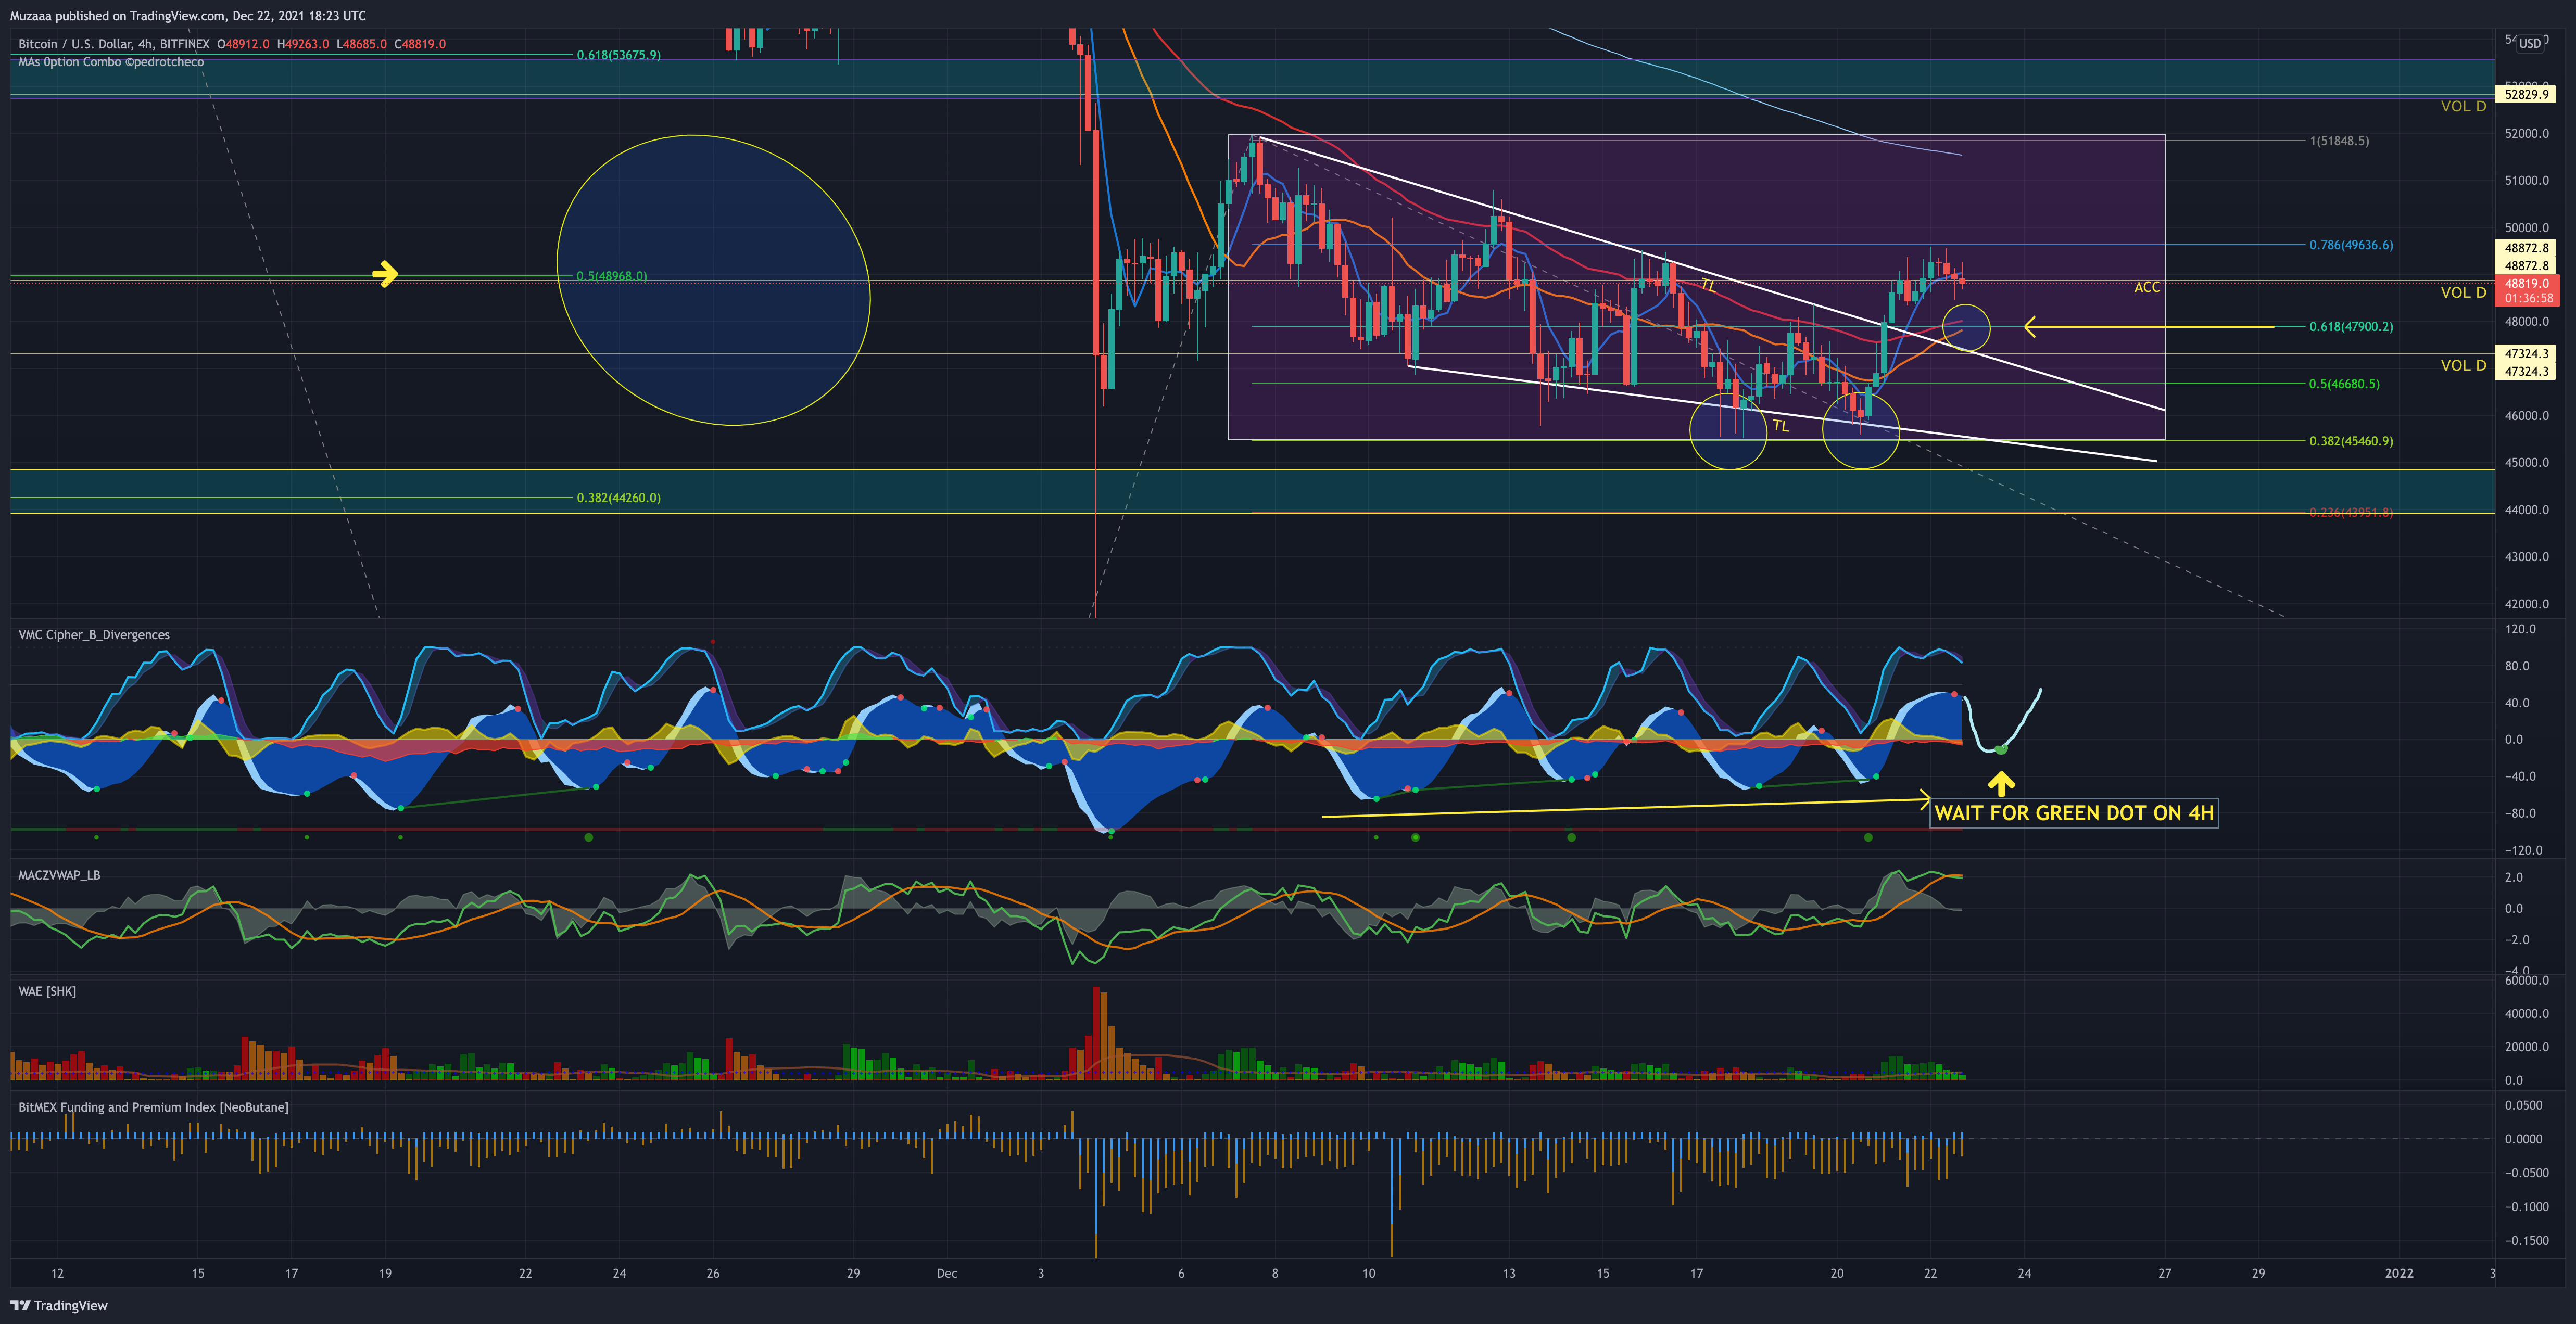Click the 45000.0 price scale label

(2527, 463)
